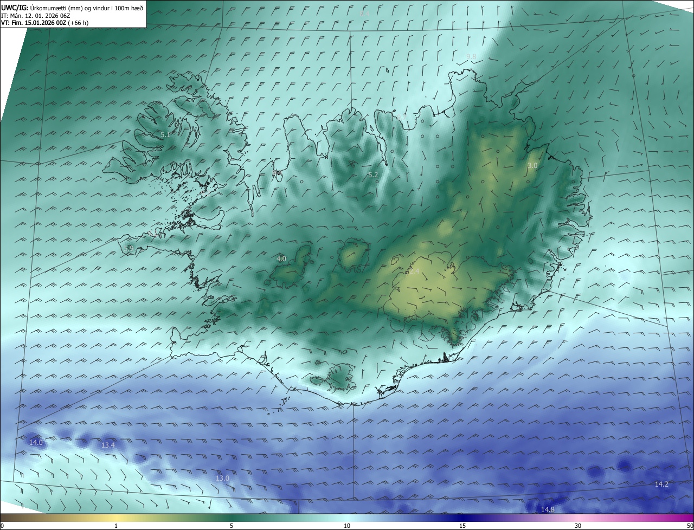Click the 5.2 value label in north Iceland

(x=372, y=174)
